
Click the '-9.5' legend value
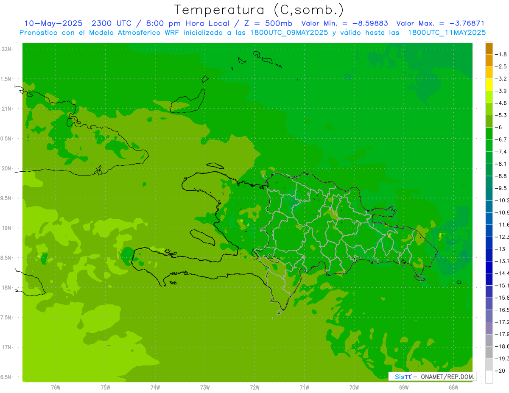point(502,188)
